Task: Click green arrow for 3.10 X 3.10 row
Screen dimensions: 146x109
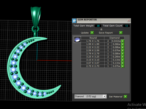Action: [x=123, y=60]
